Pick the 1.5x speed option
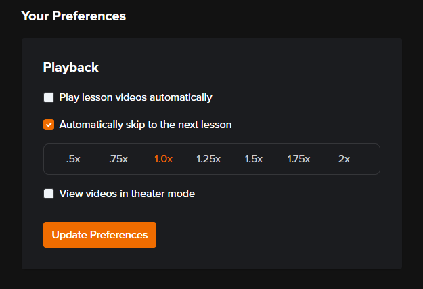 pos(254,159)
